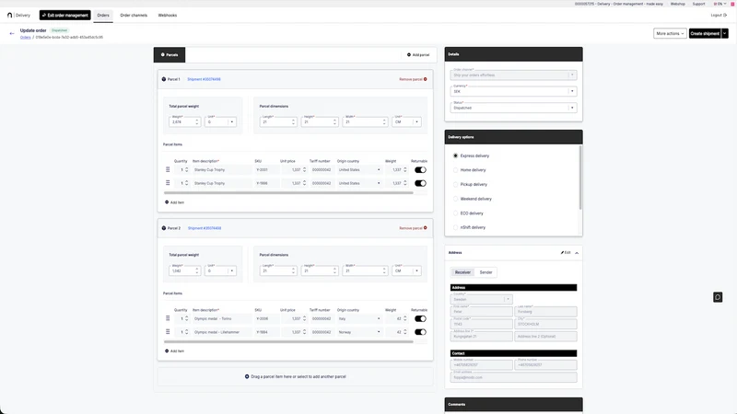Screen dimensions: 737x414
Task: Toggle Returnable for Olympic medal - Torino
Action: 420,318
